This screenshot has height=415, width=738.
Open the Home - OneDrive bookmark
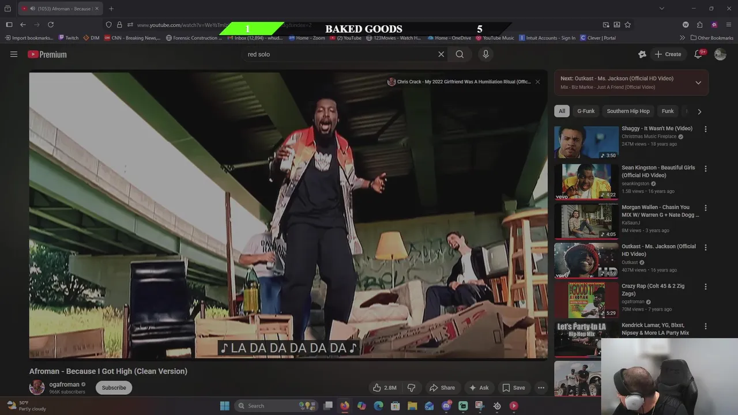[x=449, y=38]
